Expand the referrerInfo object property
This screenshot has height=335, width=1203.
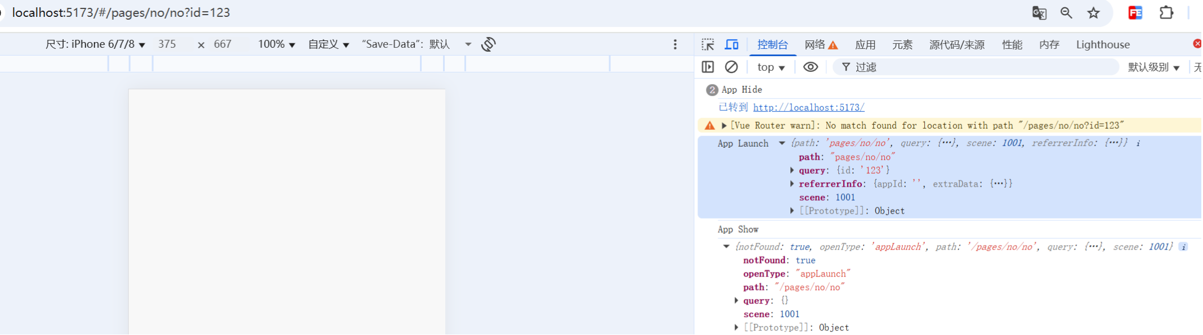point(792,184)
